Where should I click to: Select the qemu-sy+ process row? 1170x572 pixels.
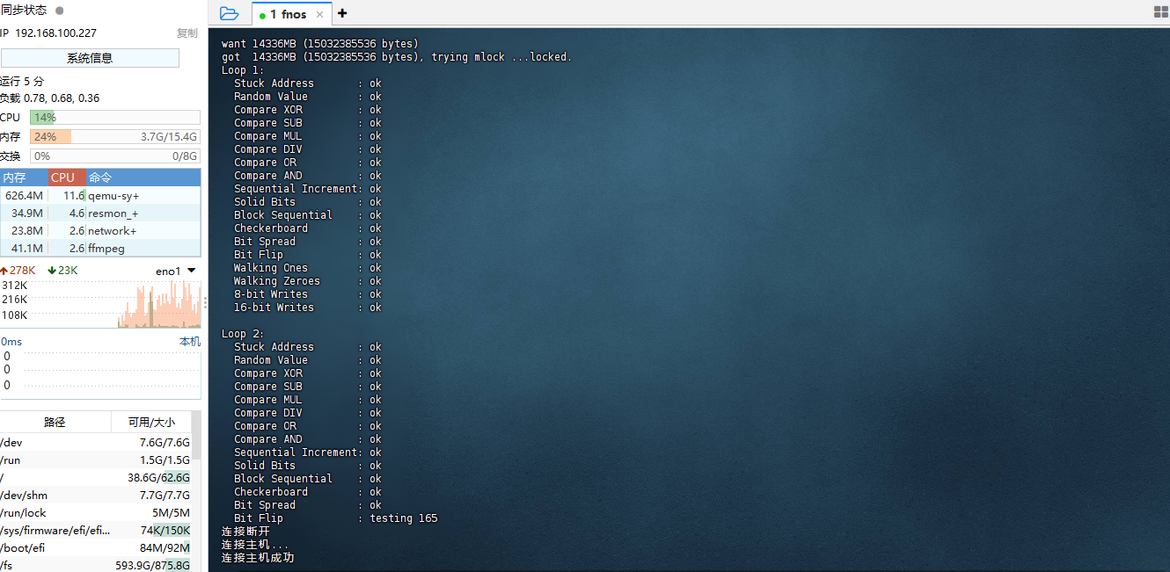[x=100, y=196]
